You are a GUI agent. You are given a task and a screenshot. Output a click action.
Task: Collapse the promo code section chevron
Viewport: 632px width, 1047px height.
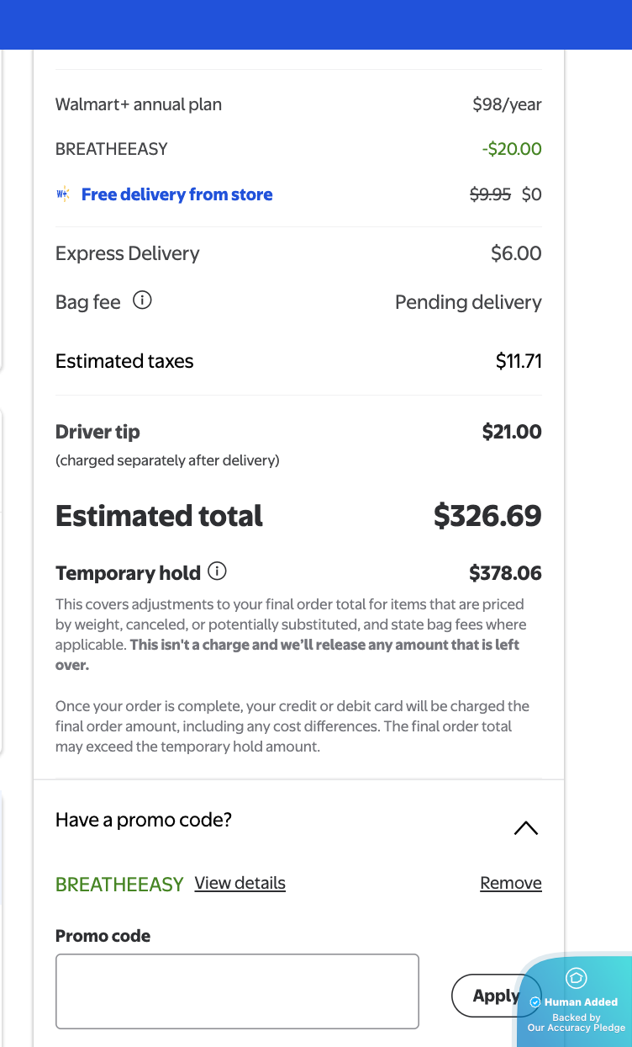coord(525,828)
